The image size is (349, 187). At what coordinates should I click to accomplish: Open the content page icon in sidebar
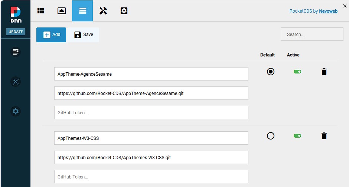tap(16, 52)
